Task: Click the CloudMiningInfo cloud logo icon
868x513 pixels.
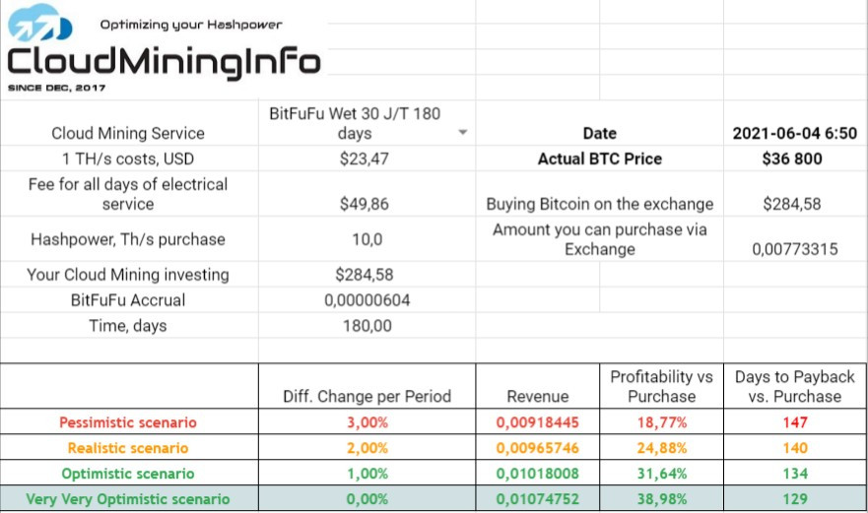Action: point(39,22)
